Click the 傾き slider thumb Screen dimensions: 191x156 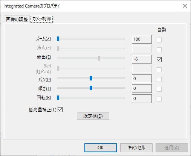(91, 88)
